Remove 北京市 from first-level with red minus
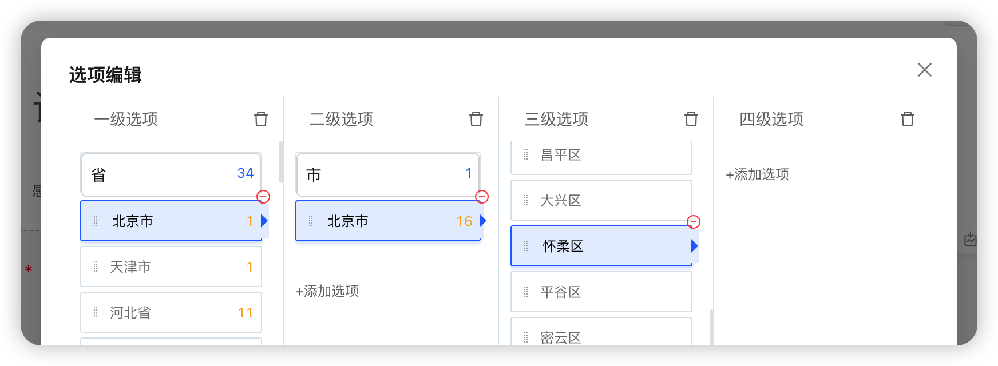Image resolution: width=998 pixels, height=366 pixels. 263,197
